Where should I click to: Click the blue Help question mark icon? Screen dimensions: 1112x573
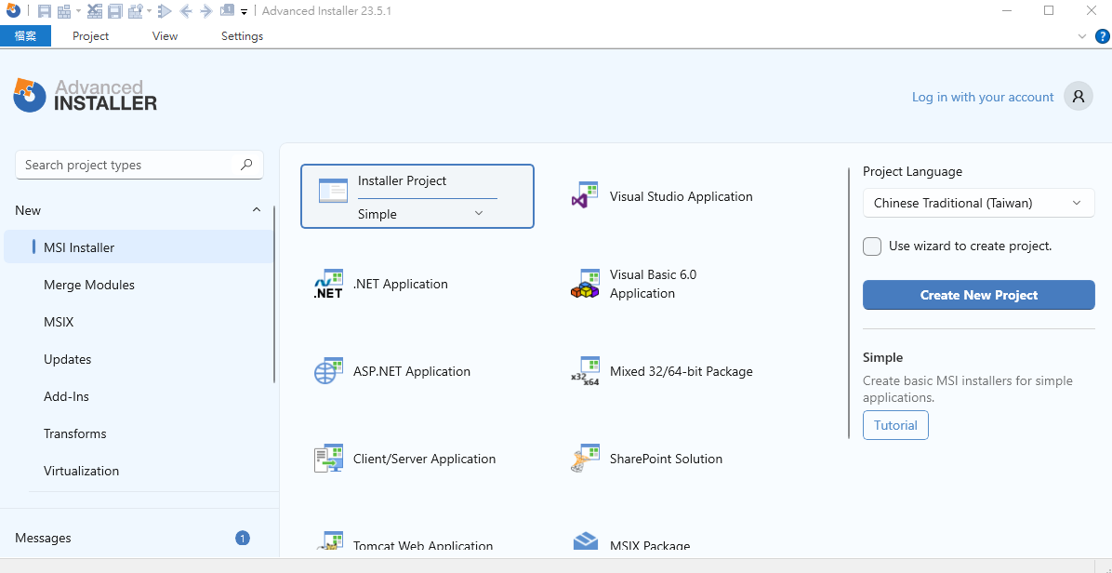(1102, 36)
